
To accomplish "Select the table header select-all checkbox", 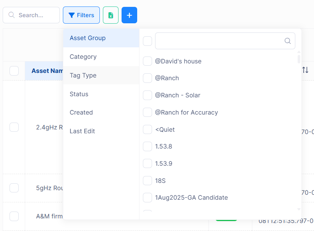I will [x=14, y=71].
